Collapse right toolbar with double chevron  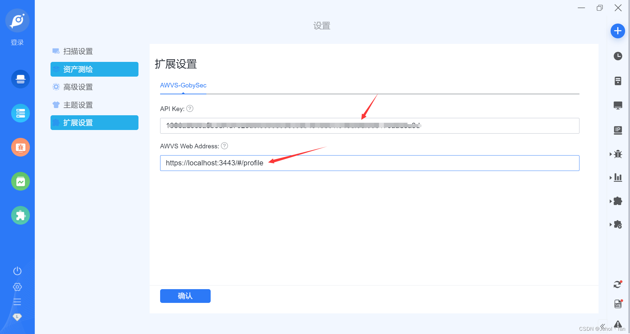click(x=603, y=326)
